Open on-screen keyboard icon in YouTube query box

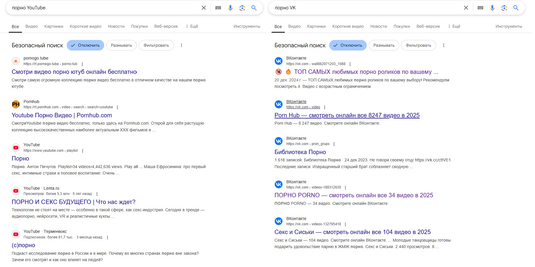coord(218,8)
